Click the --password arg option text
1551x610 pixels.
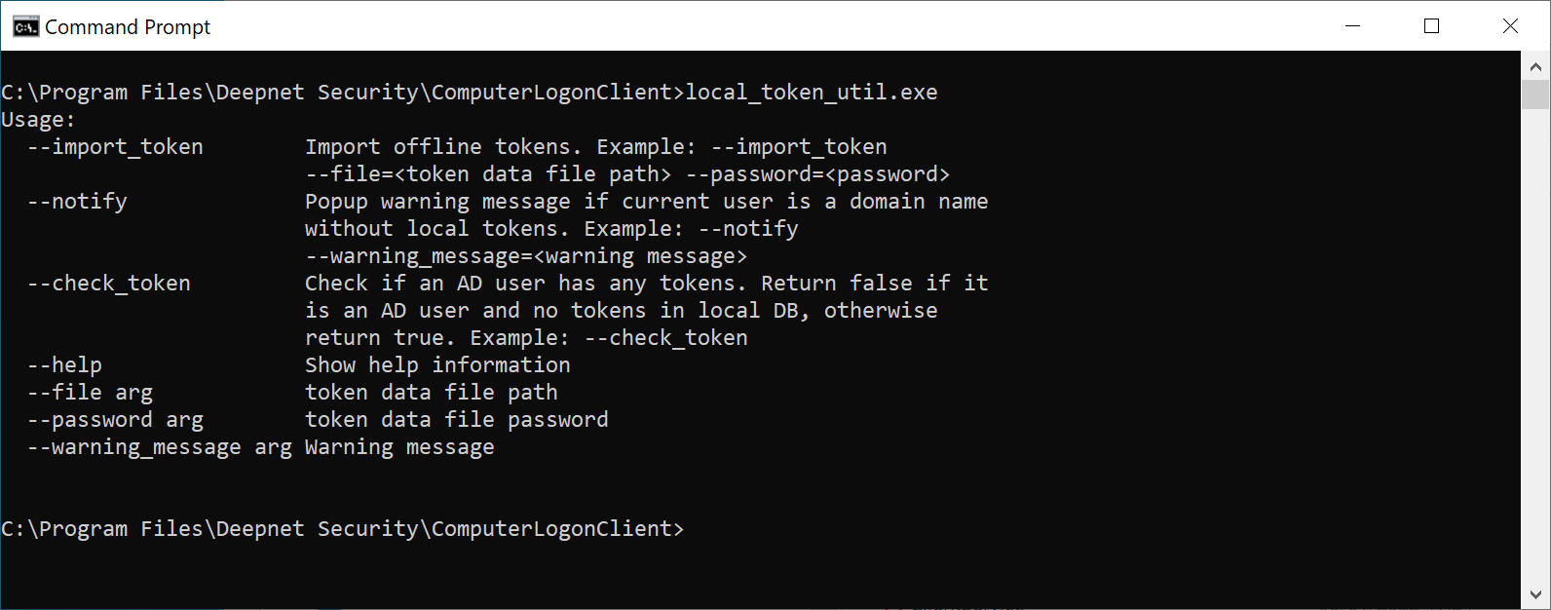(x=115, y=420)
